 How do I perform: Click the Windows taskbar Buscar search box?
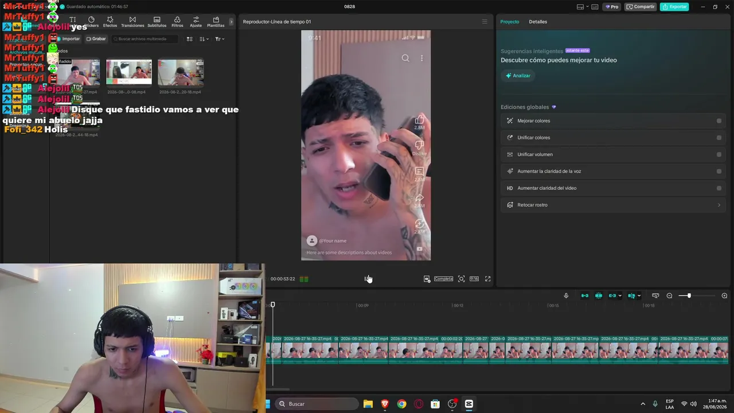click(x=317, y=404)
